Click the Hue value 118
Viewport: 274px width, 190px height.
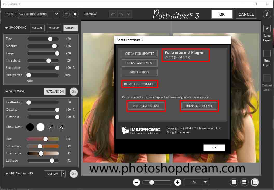click(x=68, y=139)
